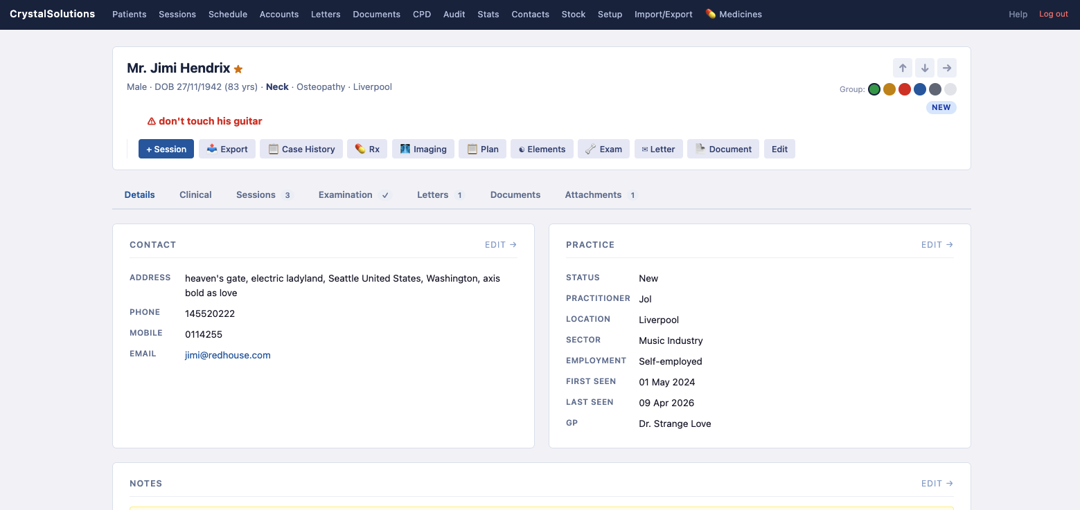Select the light grey group colour

pyautogui.click(x=950, y=89)
